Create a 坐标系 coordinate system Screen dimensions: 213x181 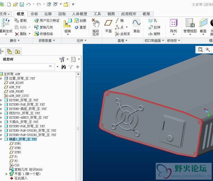coord(122,34)
